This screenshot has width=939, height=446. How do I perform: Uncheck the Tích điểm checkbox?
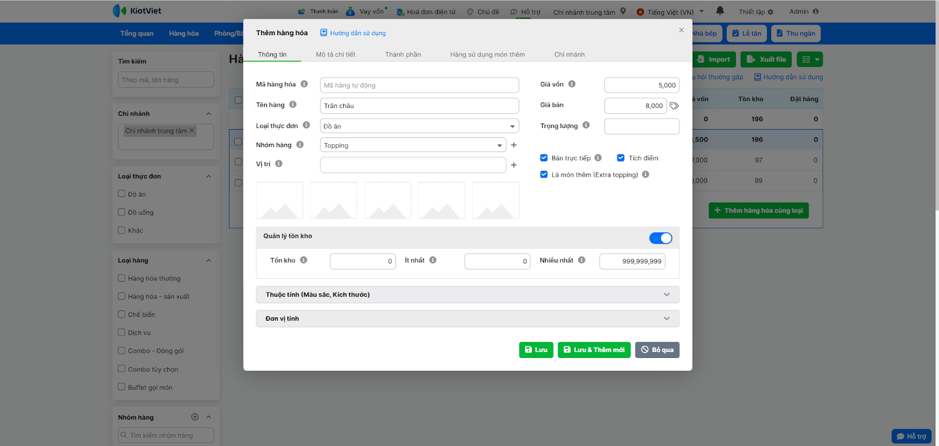pos(621,158)
